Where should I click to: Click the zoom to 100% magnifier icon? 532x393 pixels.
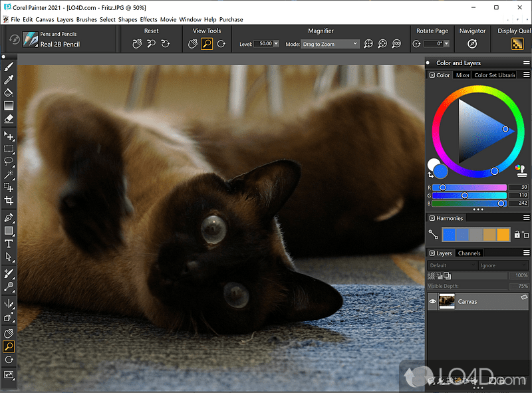point(396,44)
